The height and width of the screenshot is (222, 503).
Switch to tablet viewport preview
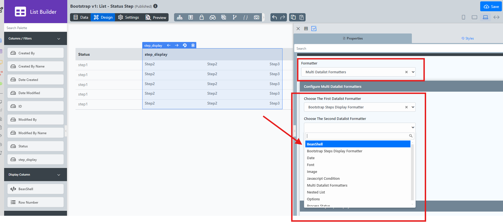click(474, 17)
